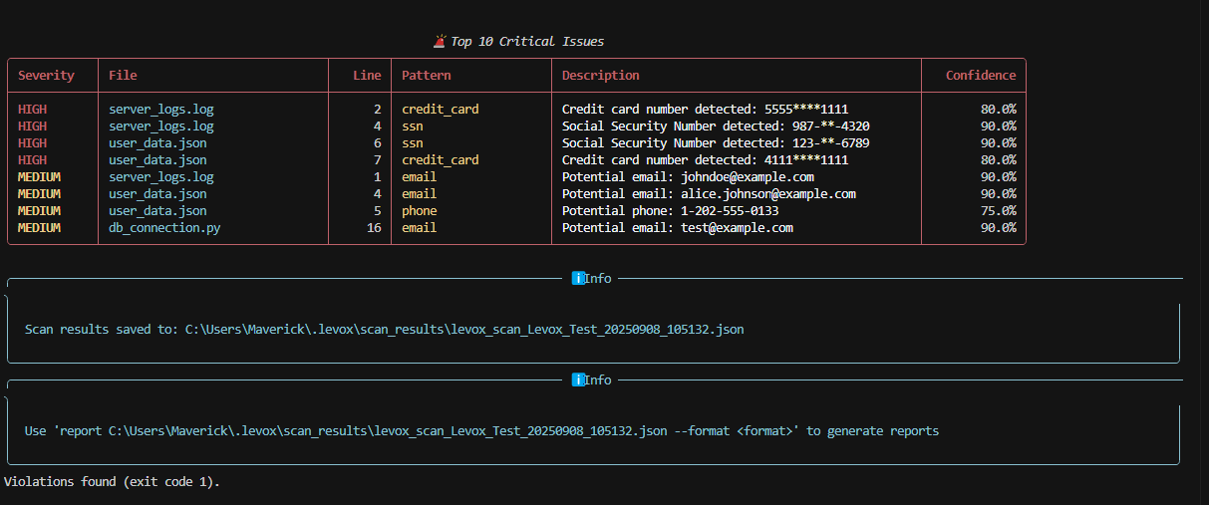Screen dimensions: 1209x505
Task: Click the 75.0% confidence value
Action: pyautogui.click(x=999, y=211)
